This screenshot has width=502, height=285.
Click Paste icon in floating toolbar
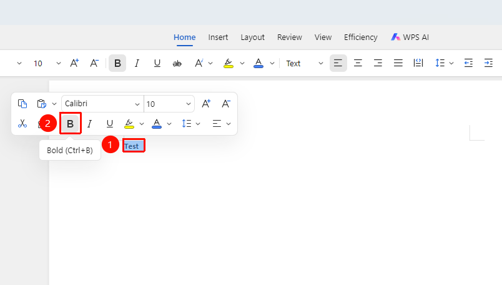click(42, 104)
